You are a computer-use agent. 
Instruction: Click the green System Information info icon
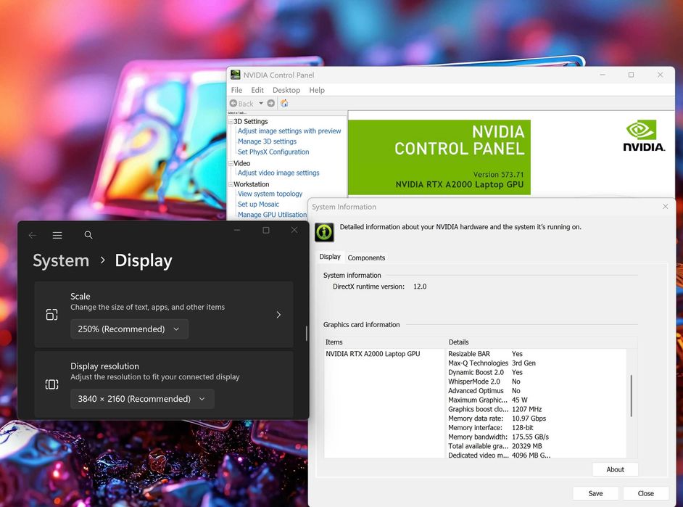[324, 232]
